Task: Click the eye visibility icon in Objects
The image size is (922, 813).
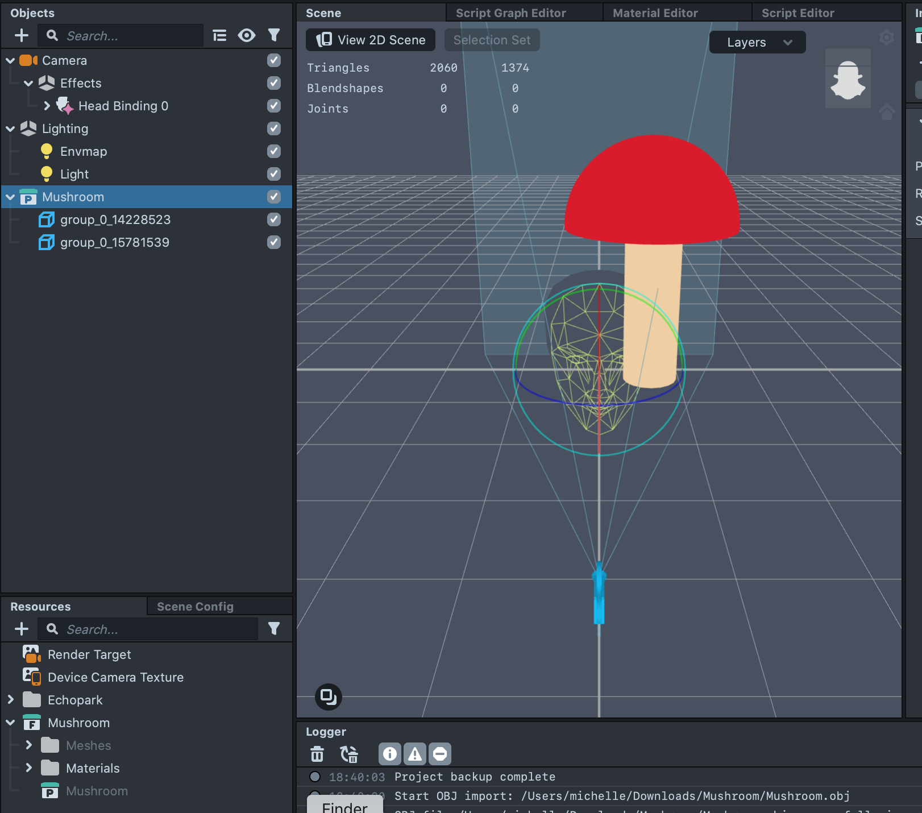Action: [247, 35]
